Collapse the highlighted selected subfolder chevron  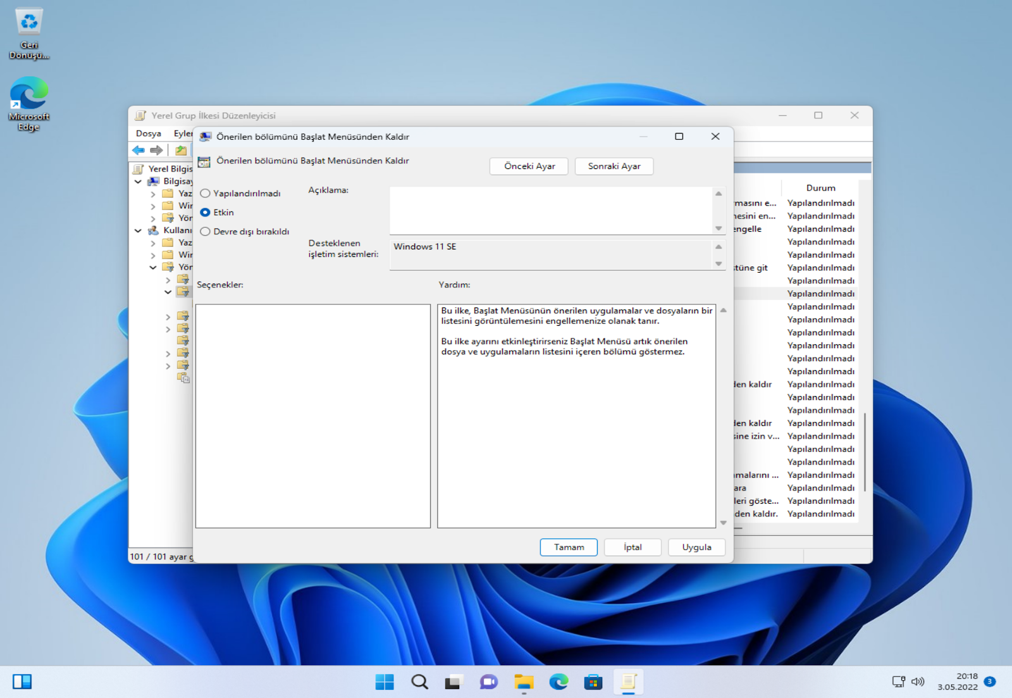(168, 292)
